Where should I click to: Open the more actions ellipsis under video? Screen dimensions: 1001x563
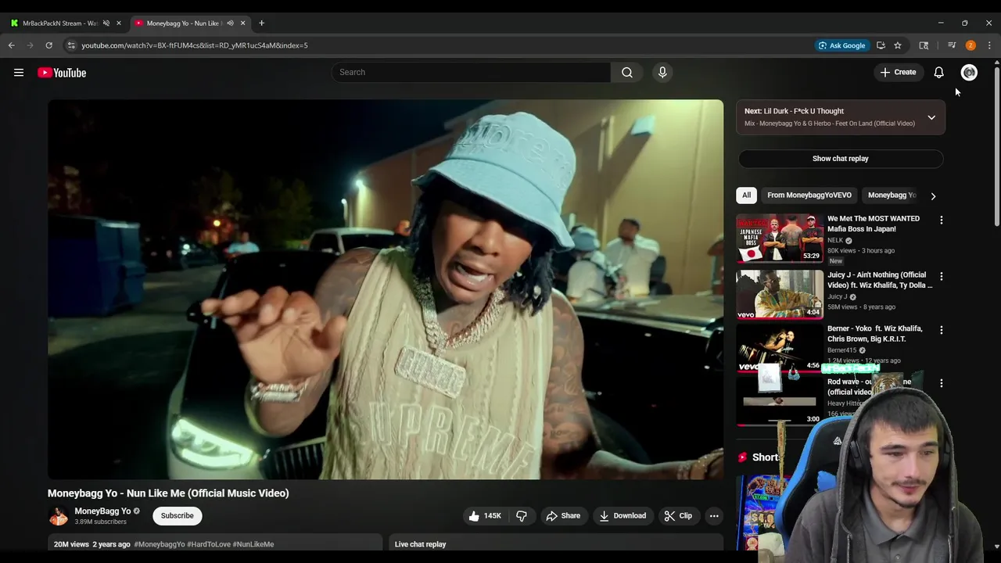[713, 516]
